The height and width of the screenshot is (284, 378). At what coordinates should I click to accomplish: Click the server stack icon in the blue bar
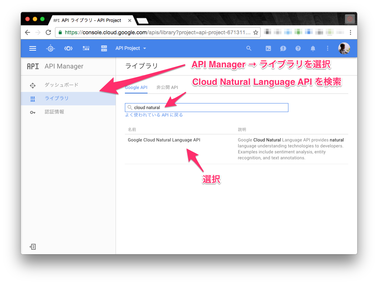coord(104,48)
